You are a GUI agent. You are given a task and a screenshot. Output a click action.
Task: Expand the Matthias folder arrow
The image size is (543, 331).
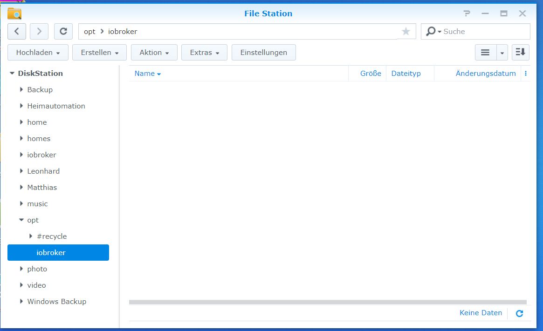(x=21, y=187)
